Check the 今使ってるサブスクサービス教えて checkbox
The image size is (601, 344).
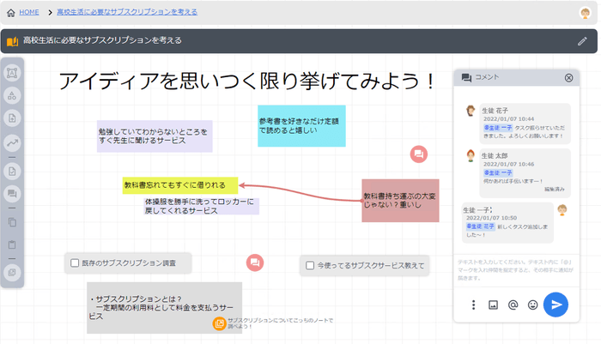pos(310,266)
